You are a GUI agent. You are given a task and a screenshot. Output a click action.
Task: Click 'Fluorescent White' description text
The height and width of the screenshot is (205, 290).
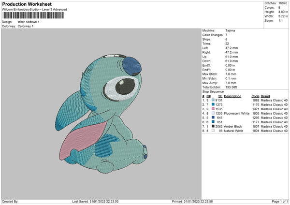[x=236, y=114]
